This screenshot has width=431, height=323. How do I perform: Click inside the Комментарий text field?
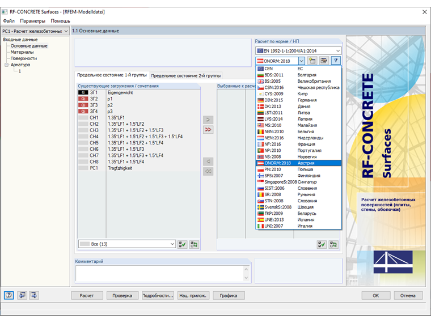pyautogui.click(x=159, y=273)
